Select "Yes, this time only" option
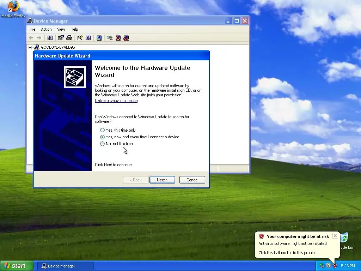361x271 pixels. 118,130
